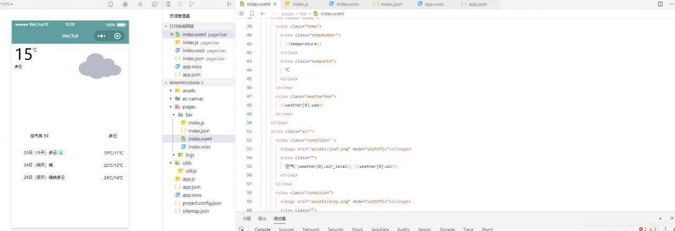Open index.wxss under open editors
The width and height of the screenshot is (675, 231).
(199, 51)
